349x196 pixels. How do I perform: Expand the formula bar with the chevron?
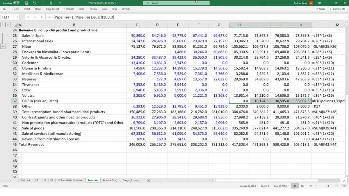[x=346, y=17]
